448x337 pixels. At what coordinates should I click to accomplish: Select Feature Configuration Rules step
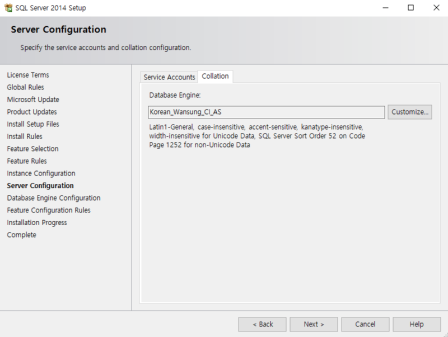click(x=49, y=210)
